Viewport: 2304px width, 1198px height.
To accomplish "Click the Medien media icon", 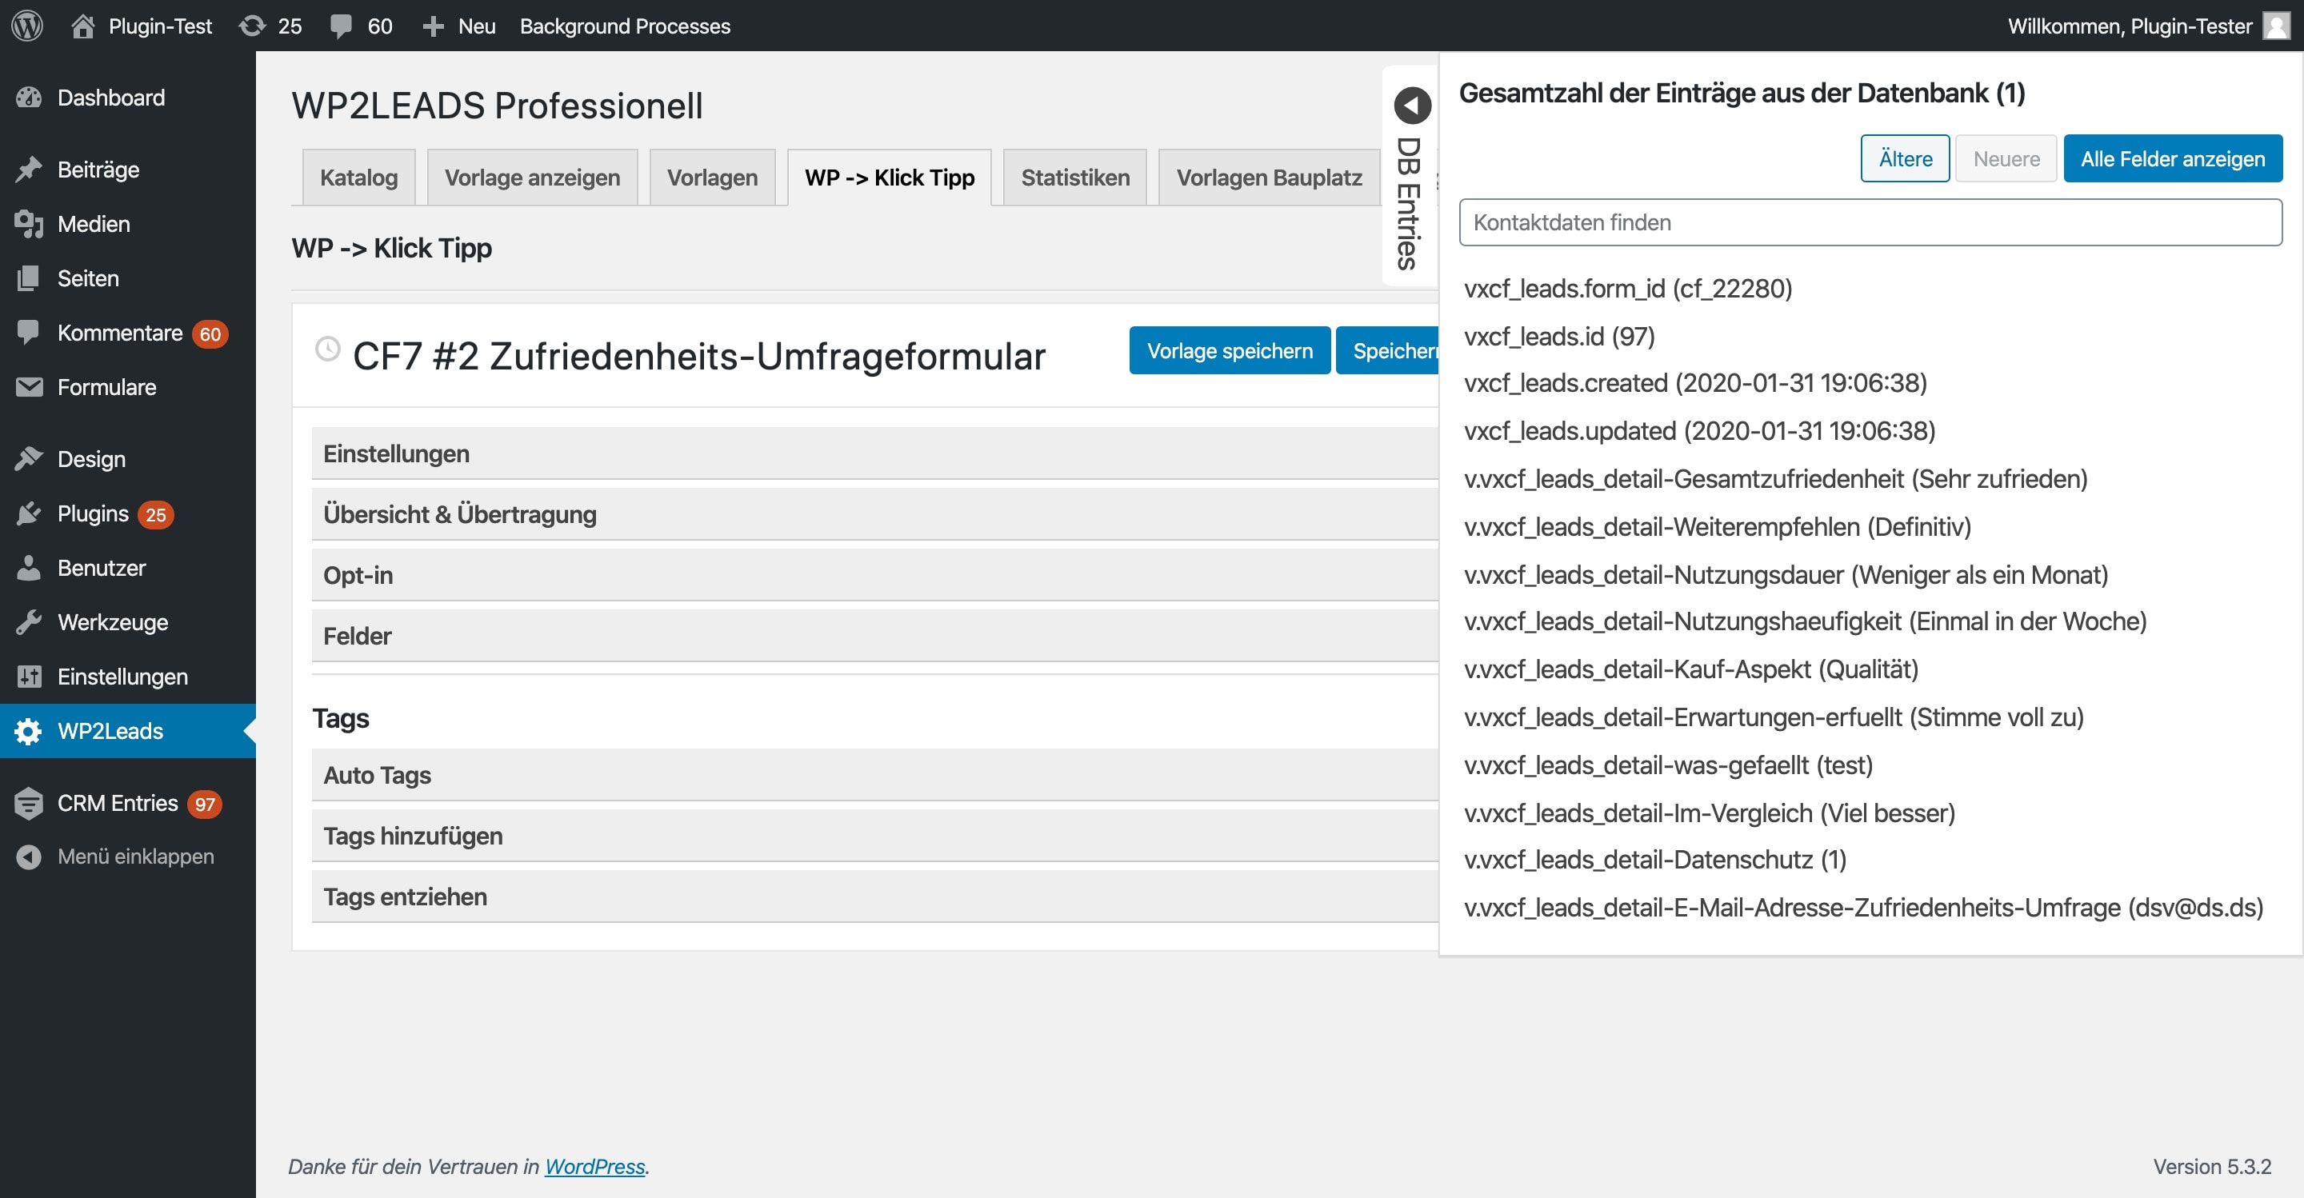I will [29, 225].
